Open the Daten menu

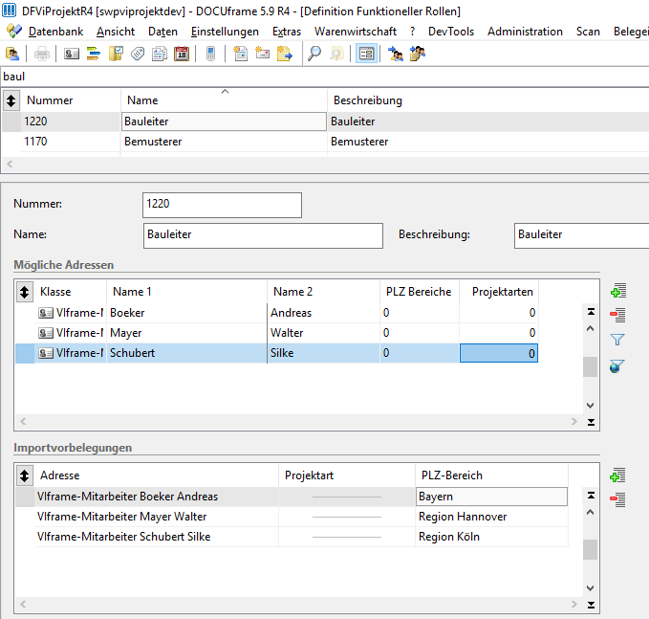(x=162, y=32)
